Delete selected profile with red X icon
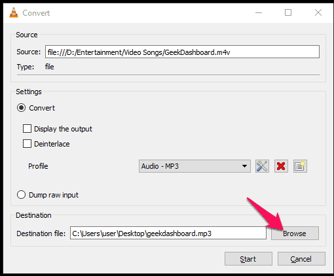The width and height of the screenshot is (334, 276). (281, 166)
